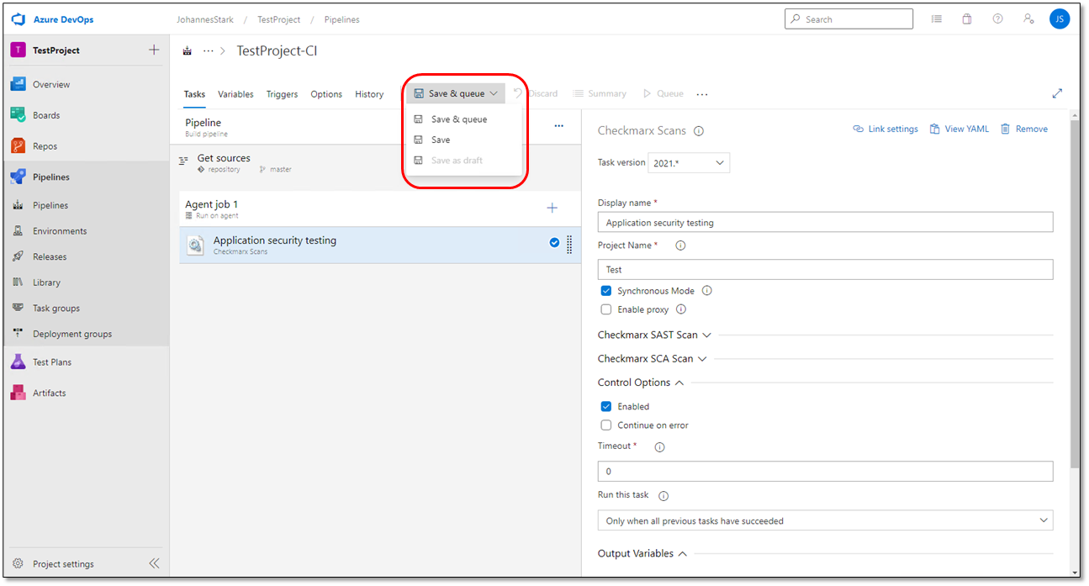Open the Test Plans flask icon
Image resolution: width=1089 pixels, height=586 pixels.
[19, 362]
